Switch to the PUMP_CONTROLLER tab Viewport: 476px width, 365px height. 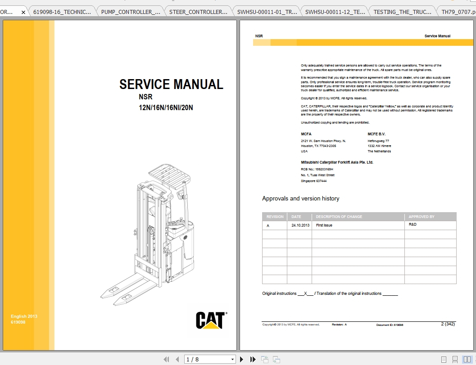click(130, 12)
